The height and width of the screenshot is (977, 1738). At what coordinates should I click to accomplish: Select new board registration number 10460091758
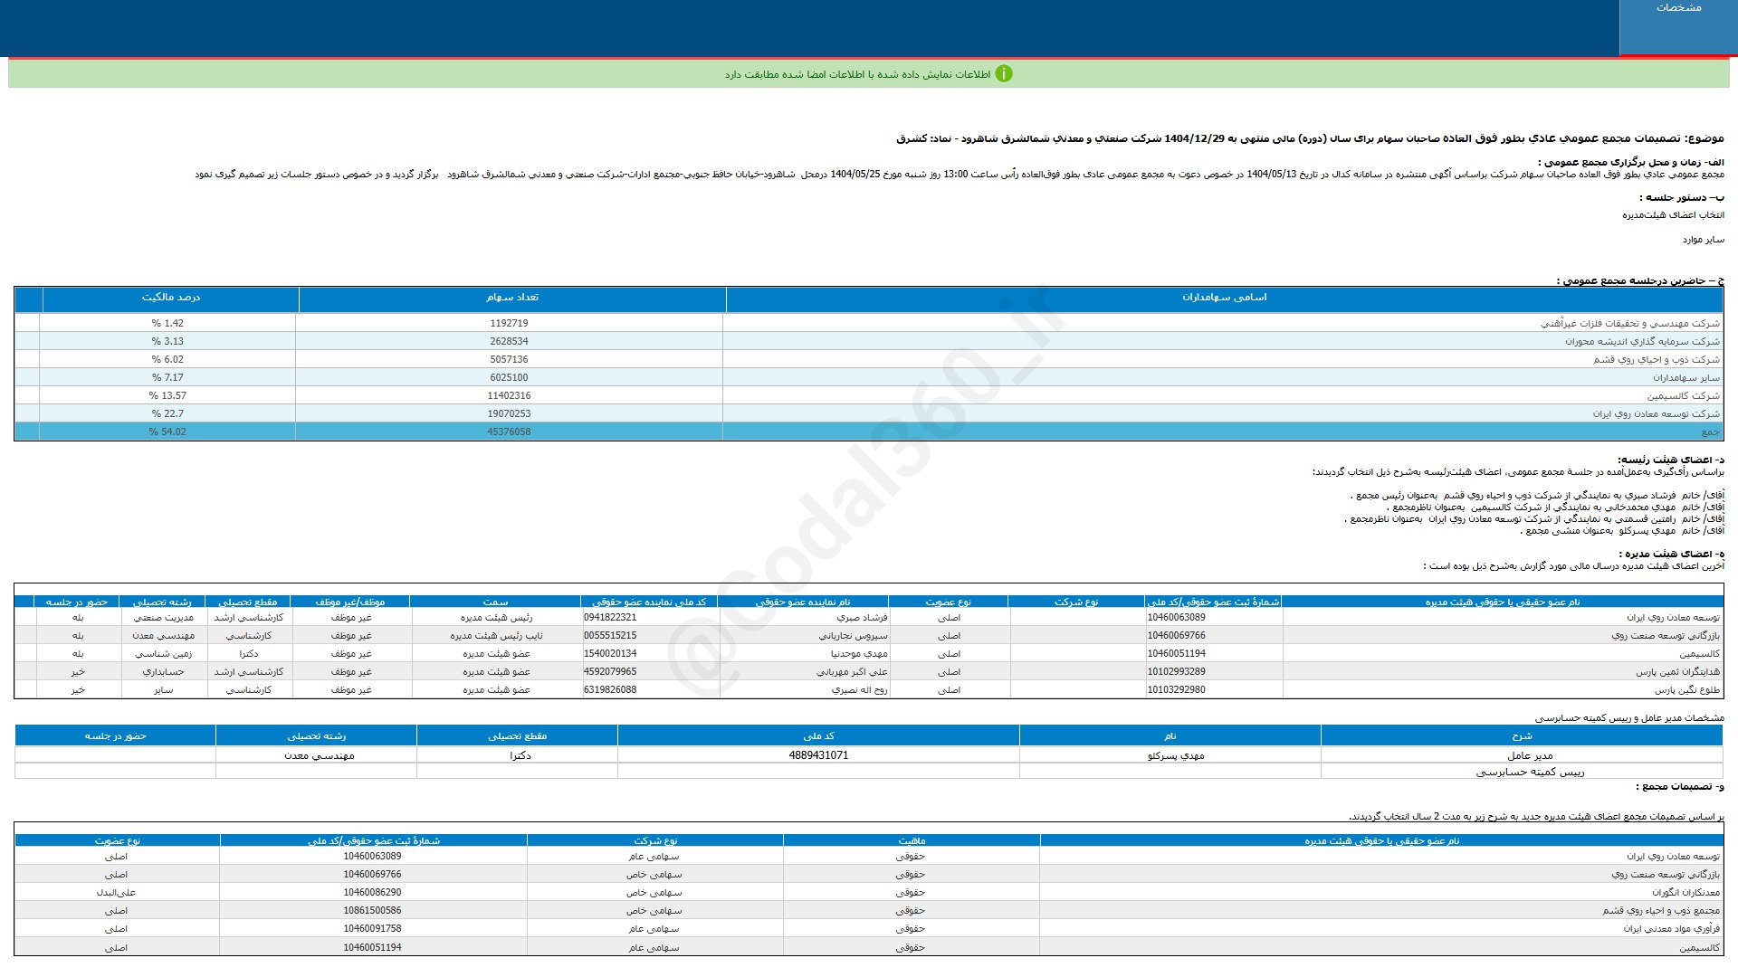(372, 928)
